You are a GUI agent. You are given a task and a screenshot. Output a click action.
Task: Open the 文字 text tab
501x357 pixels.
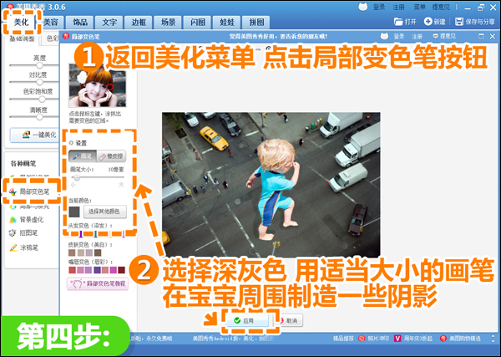coord(109,22)
